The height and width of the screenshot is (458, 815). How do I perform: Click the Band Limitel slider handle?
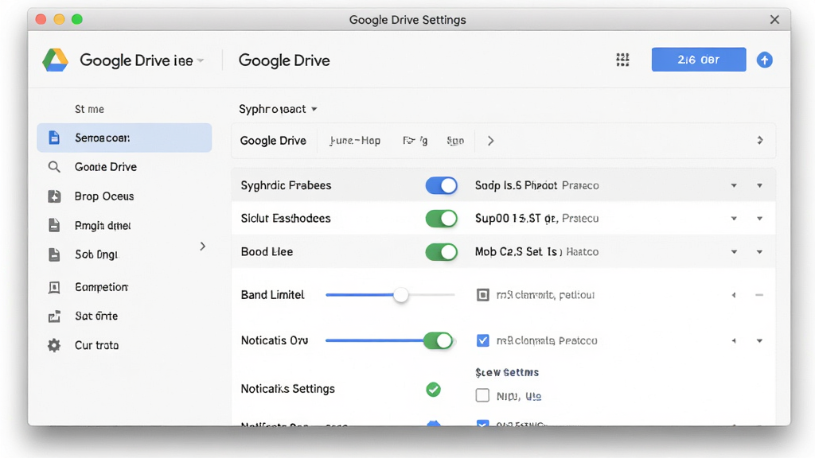click(401, 295)
